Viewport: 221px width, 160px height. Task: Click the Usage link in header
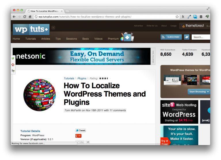[173, 26]
